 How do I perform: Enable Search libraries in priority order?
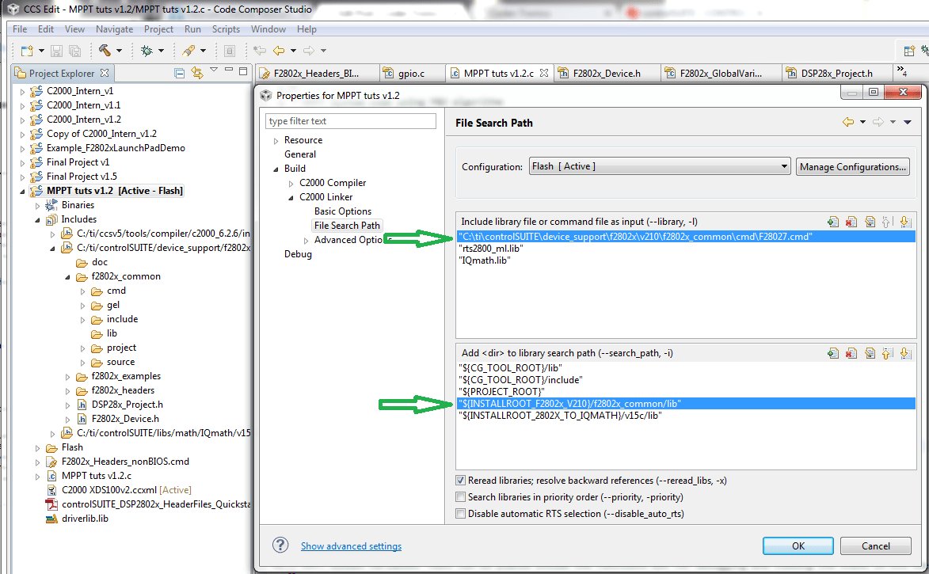[x=461, y=497]
